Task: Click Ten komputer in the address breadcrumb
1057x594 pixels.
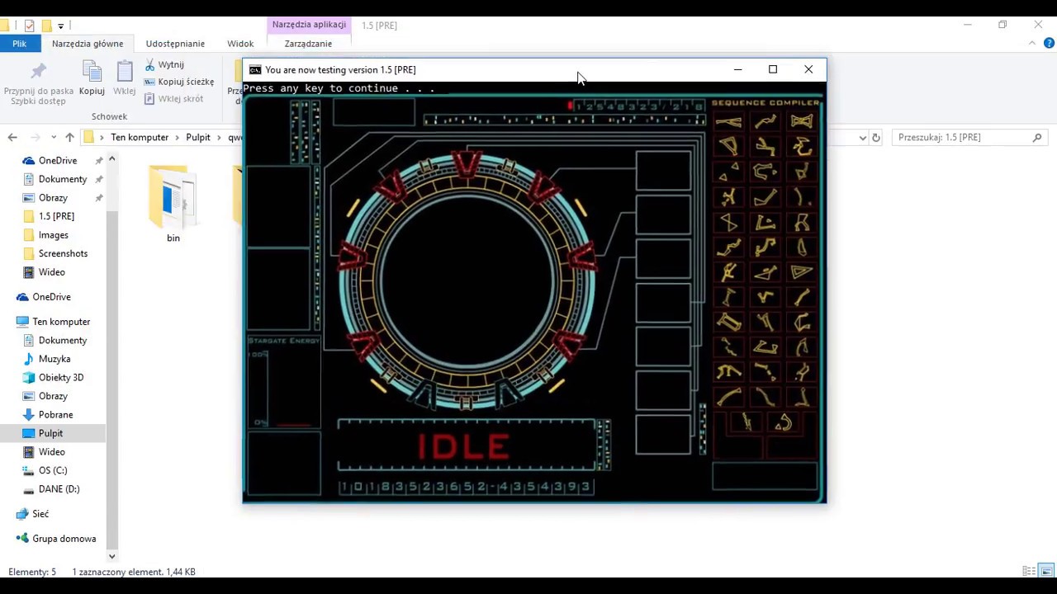Action: (140, 137)
